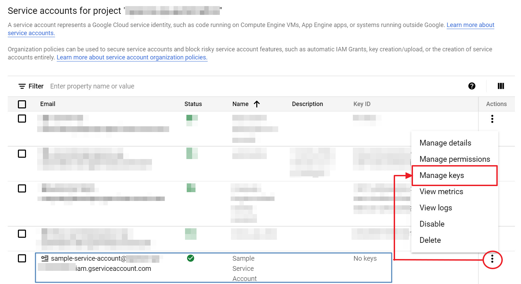Open column display options icon
Image resolution: width=521 pixels, height=284 pixels.
coord(501,86)
